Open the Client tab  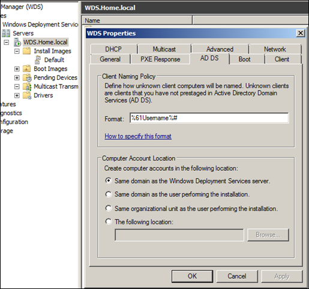coord(282,59)
